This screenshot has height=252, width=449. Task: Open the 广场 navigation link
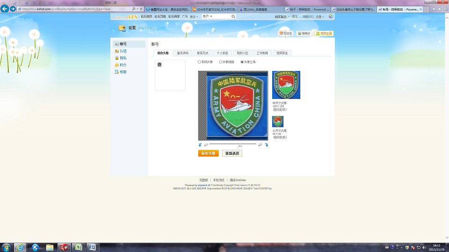pos(185,17)
